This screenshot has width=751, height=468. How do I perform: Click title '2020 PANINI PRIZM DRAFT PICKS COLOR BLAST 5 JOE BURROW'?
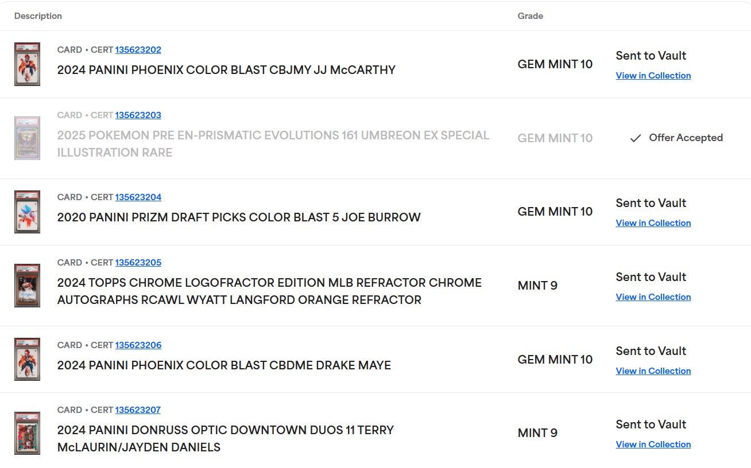coord(239,217)
